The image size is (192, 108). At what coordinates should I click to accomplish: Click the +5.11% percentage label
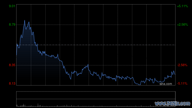[x=182, y=6]
